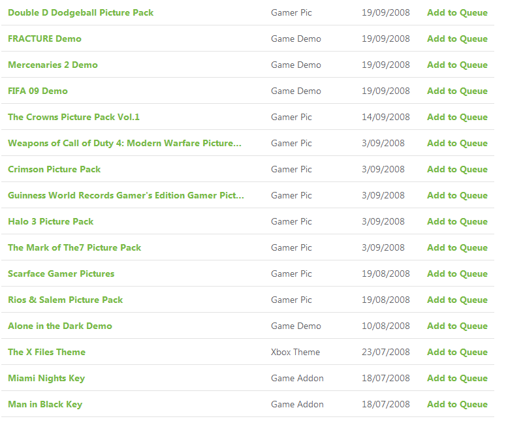
Task: Add Halo 3 Picture Pack to queue
Action: [457, 221]
